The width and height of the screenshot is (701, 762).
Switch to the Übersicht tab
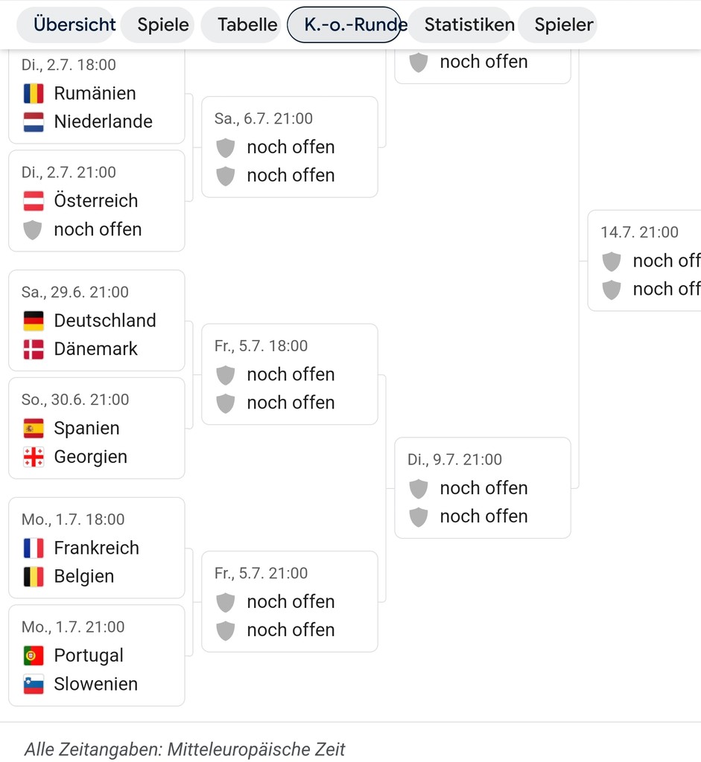pos(74,25)
